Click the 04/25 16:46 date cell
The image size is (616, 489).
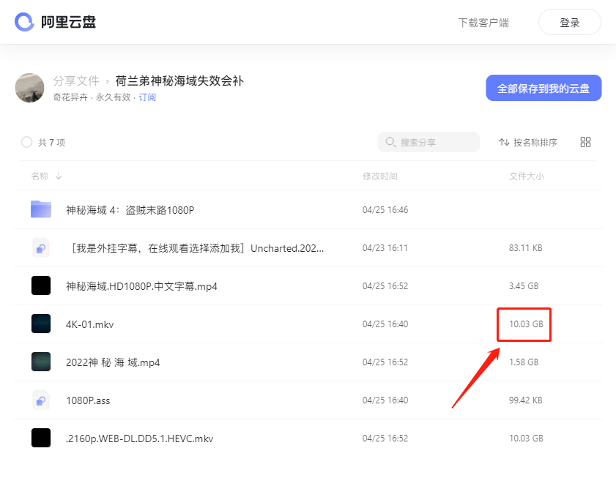point(385,210)
